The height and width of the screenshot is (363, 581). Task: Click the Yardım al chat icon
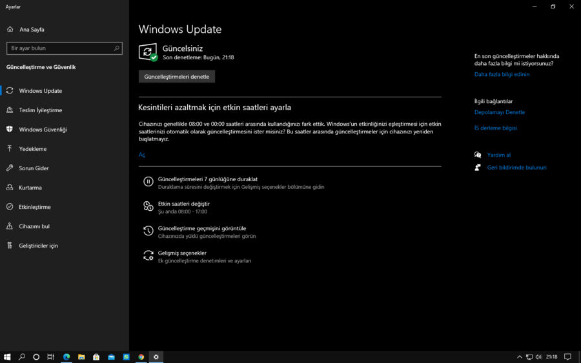[x=478, y=155]
